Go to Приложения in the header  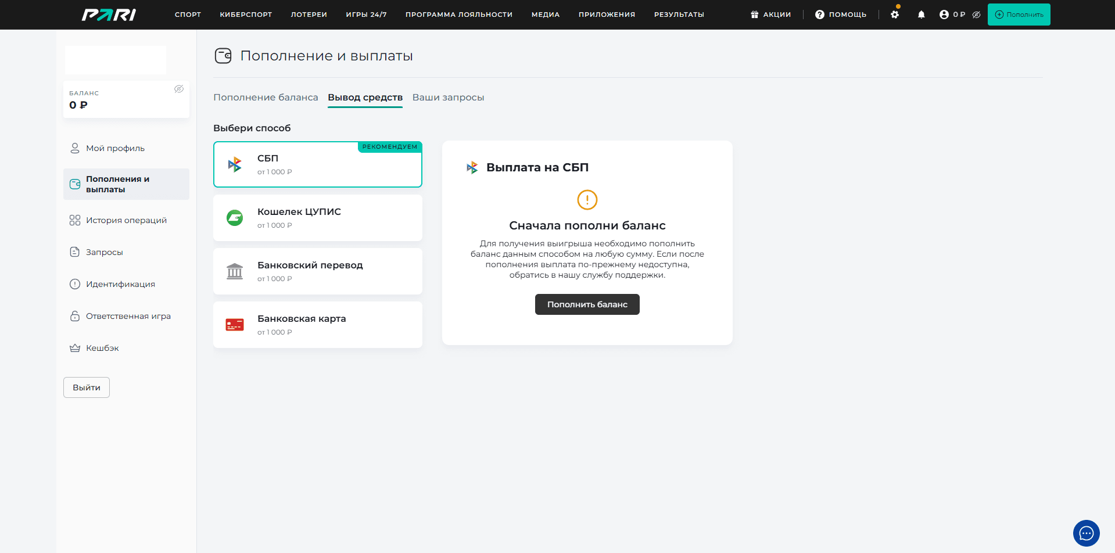click(x=607, y=15)
